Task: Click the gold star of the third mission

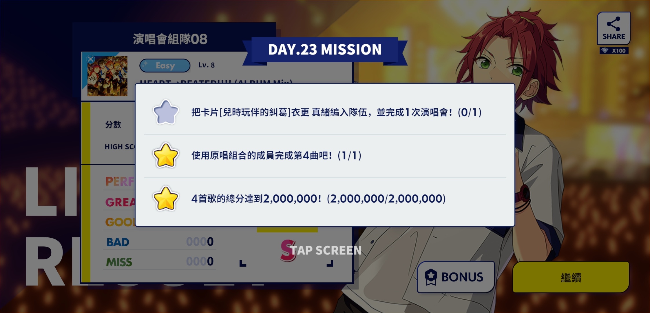Action: click(x=166, y=199)
